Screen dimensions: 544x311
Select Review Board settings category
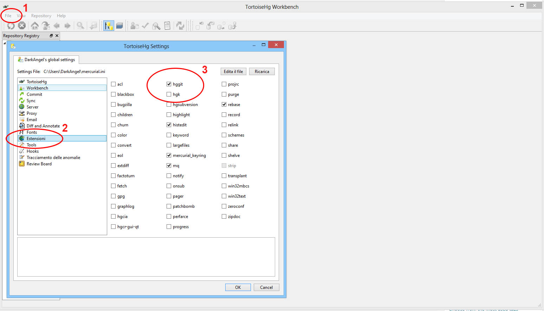[x=62, y=164]
